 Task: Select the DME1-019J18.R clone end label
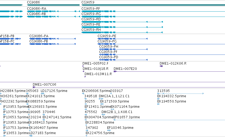95,69
